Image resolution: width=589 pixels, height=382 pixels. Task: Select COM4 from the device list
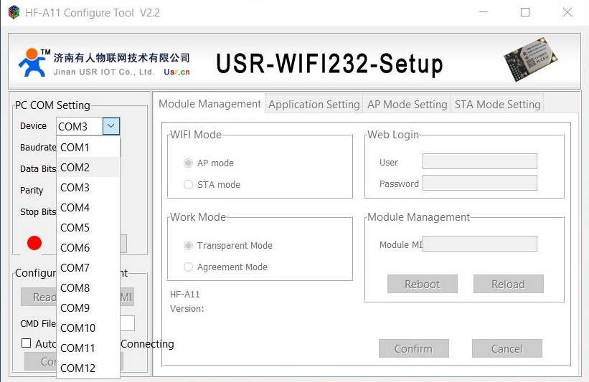point(88,208)
